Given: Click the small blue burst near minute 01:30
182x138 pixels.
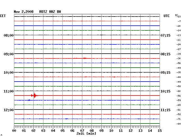Looking at the screenshot, I should pos(29,100).
